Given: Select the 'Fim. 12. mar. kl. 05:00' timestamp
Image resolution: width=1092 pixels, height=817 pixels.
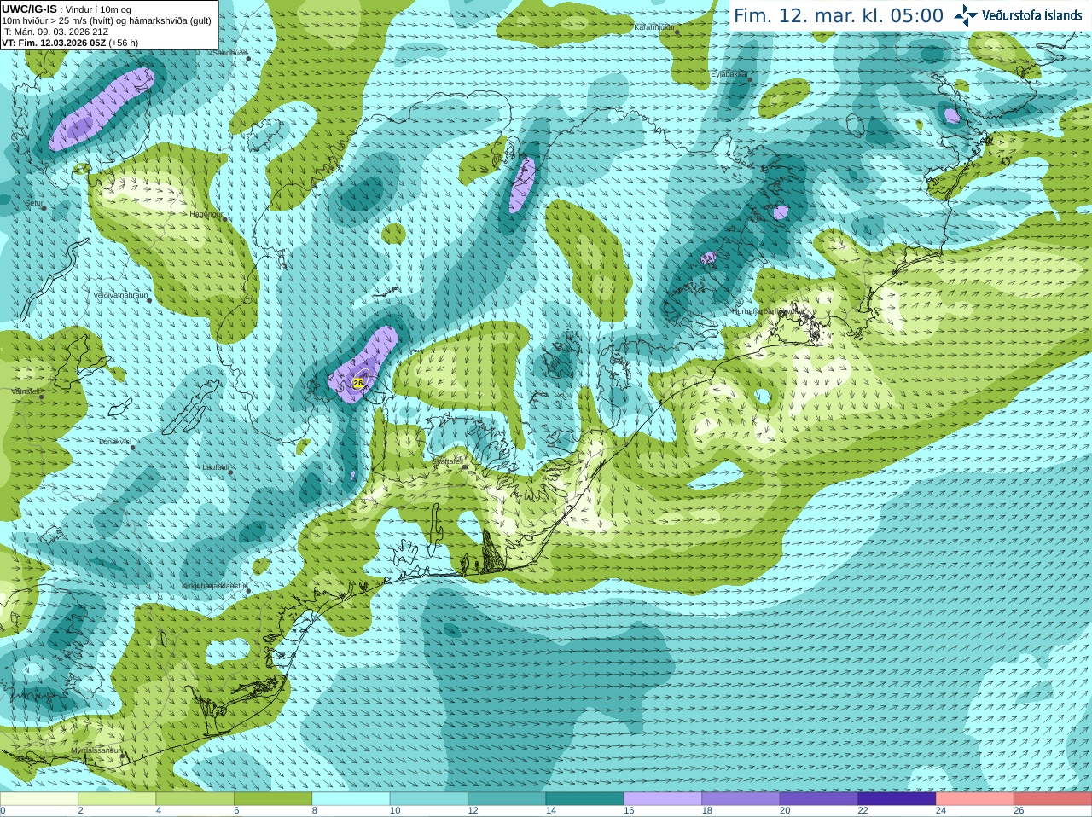Looking at the screenshot, I should [x=839, y=16].
